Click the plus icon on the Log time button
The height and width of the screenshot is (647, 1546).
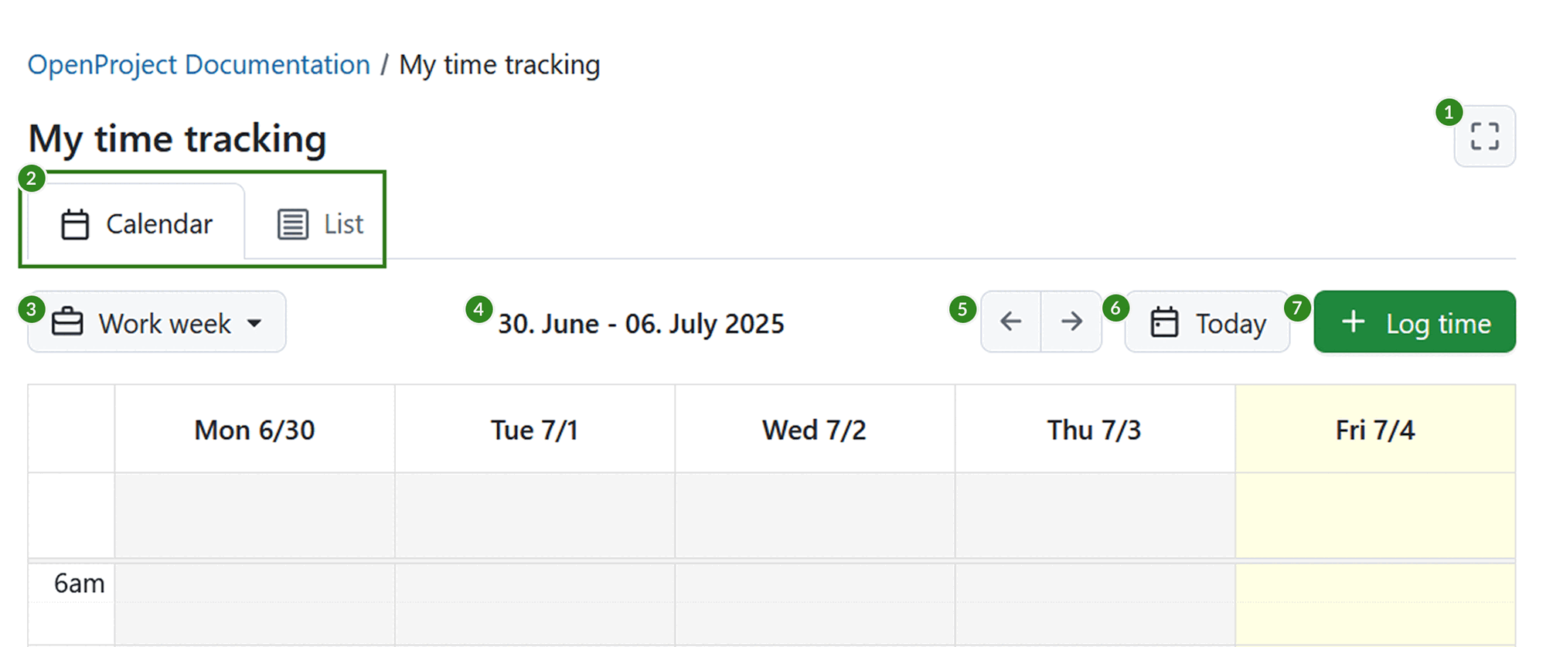[x=1354, y=322]
